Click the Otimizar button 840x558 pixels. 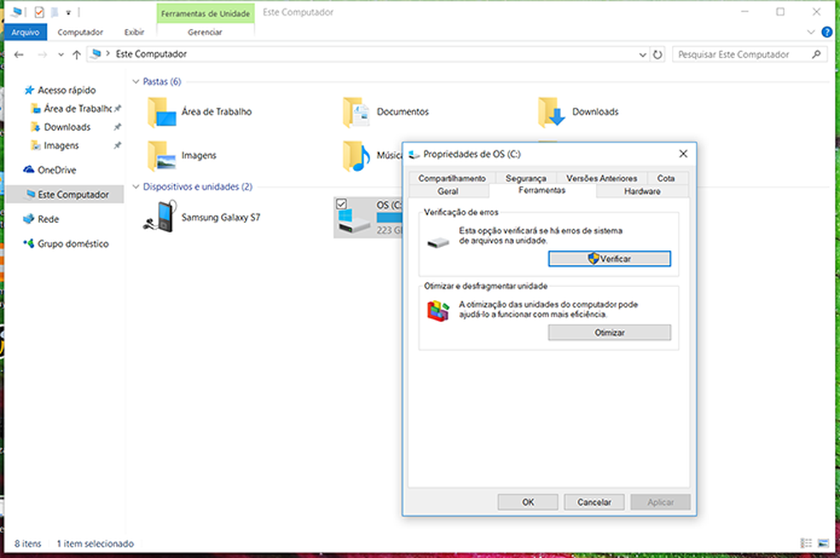(x=610, y=332)
